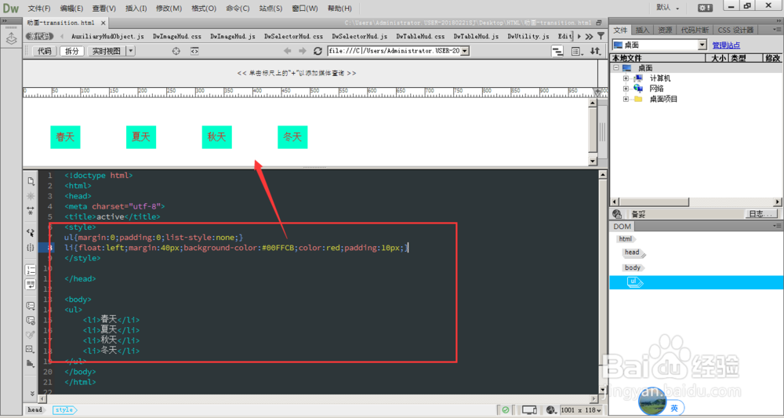Open the file transfer arrows icon
The image size is (784, 418).
tap(595, 51)
